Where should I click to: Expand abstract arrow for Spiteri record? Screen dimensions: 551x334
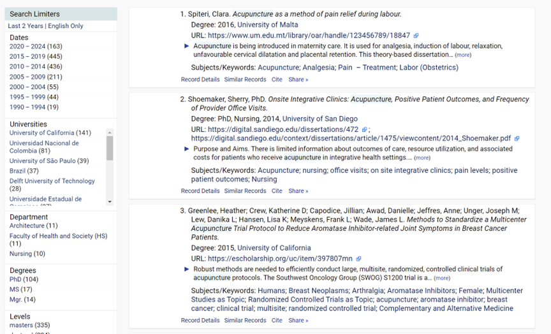[187, 46]
